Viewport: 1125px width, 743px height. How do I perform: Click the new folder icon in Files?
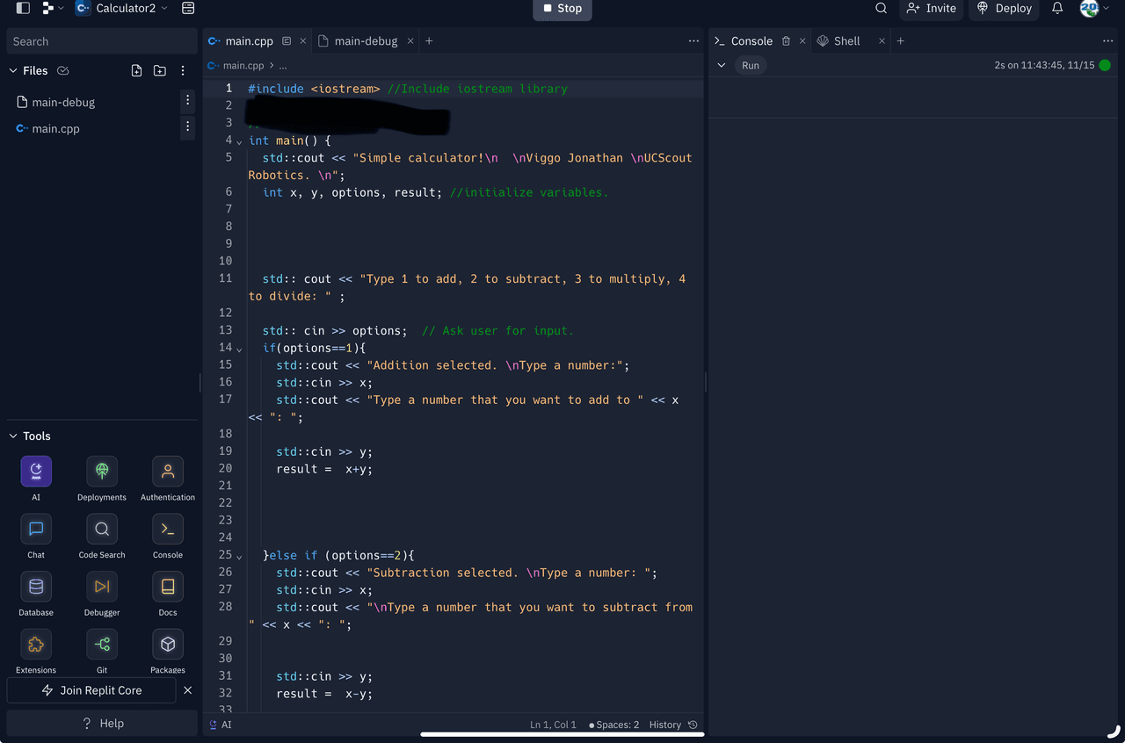[159, 71]
